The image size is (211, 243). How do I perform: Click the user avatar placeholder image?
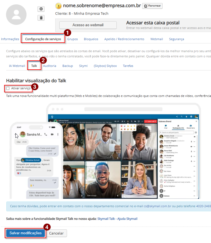point(16,15)
